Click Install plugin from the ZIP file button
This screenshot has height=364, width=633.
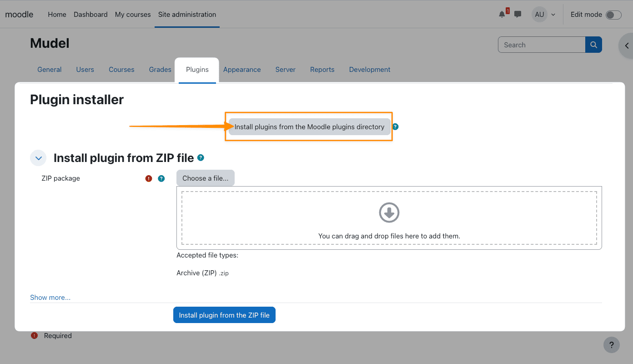pyautogui.click(x=224, y=315)
